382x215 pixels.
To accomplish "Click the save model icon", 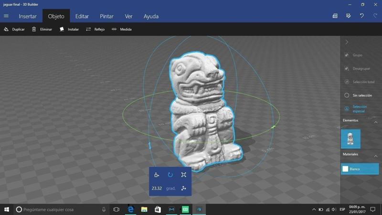I will click(x=349, y=16).
